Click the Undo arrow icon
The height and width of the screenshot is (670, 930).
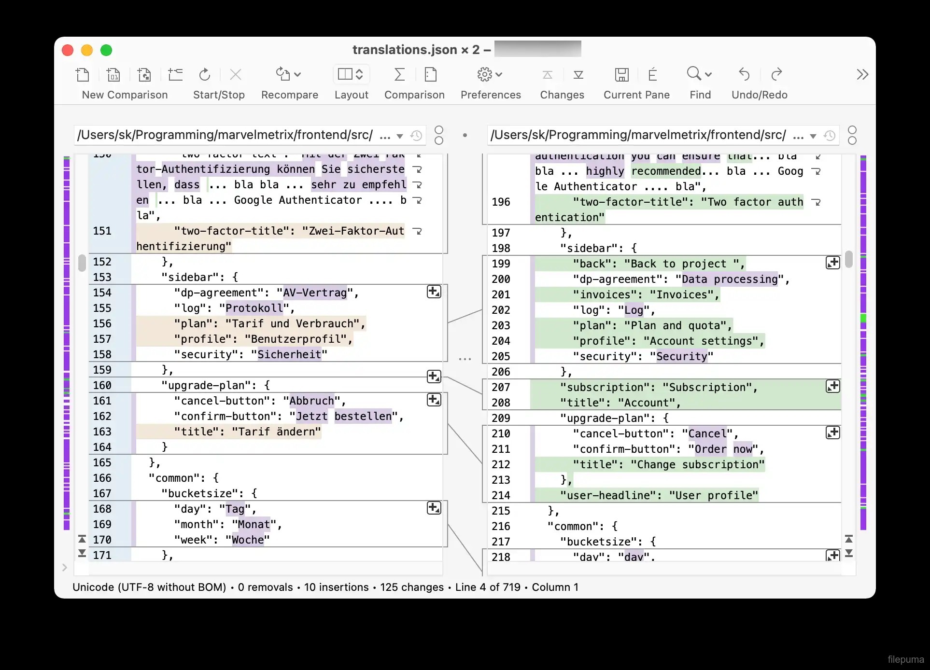(744, 74)
